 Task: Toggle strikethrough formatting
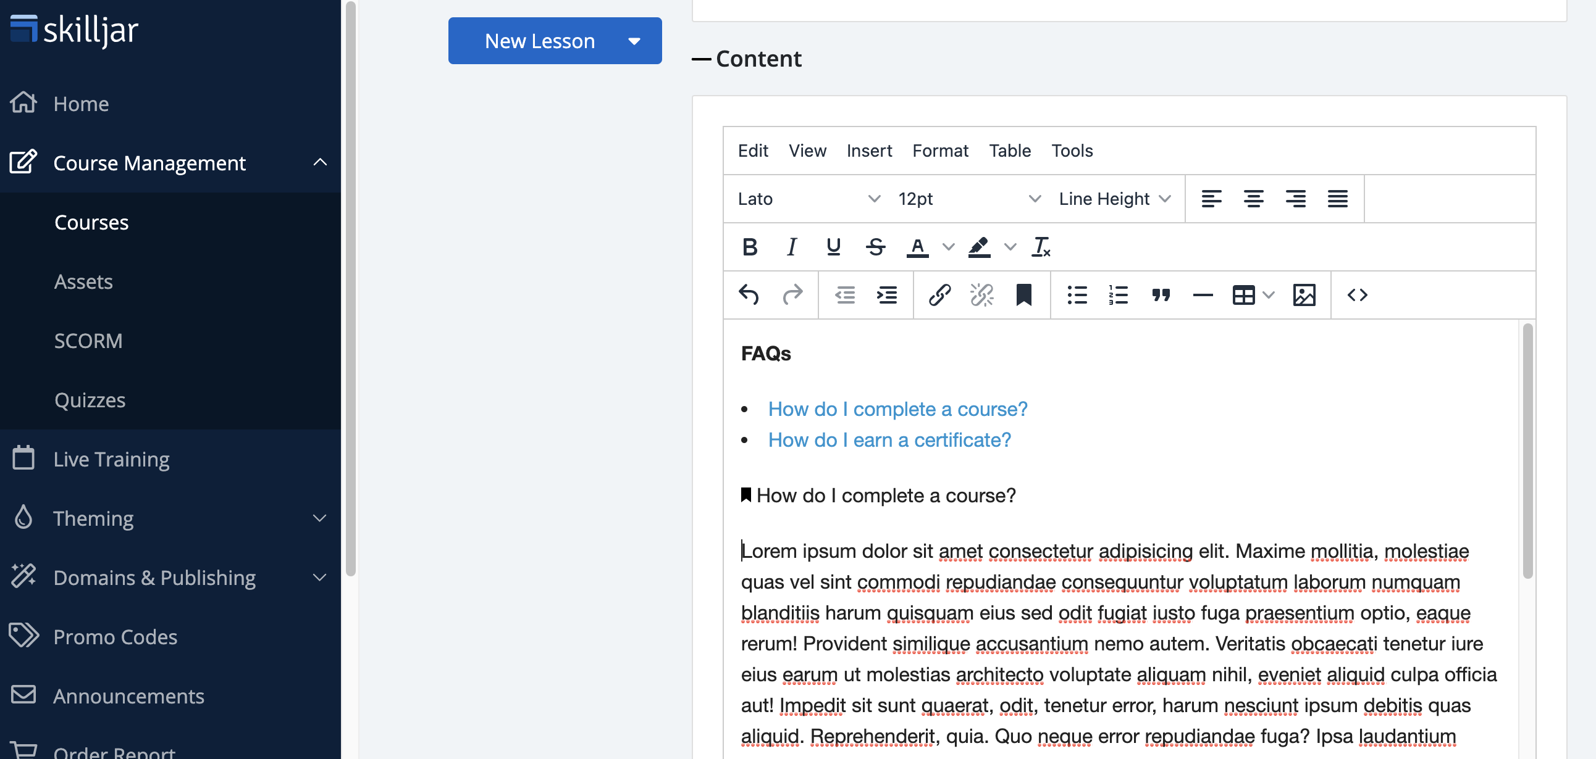pyautogui.click(x=875, y=247)
